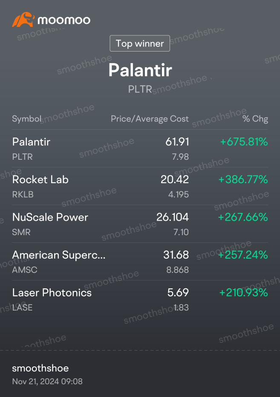This screenshot has height=397, width=280.
Task: Click the RKLB ticker symbol
Action: point(23,195)
